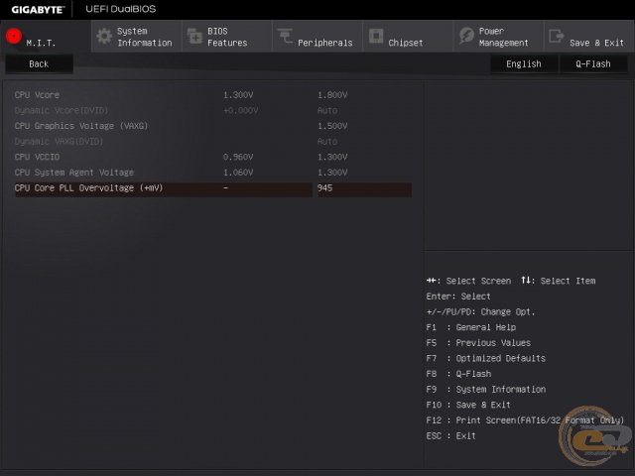Select the CPU Vcore setting row
Screen dimensions: 635x476
(38, 95)
